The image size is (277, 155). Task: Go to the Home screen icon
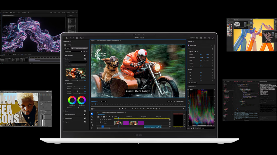(67, 38)
